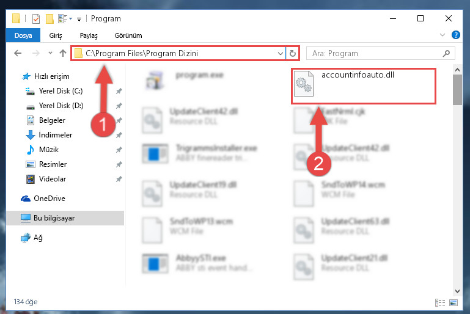The width and height of the screenshot is (470, 314).
Task: Click the Up one level arrow
Action: click(x=63, y=53)
